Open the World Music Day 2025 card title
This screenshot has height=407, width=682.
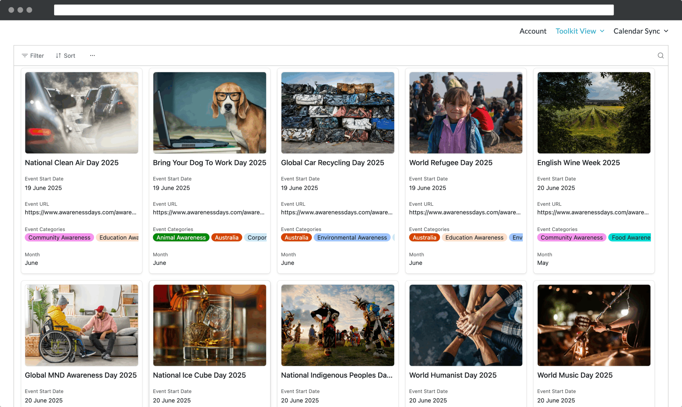(575, 375)
